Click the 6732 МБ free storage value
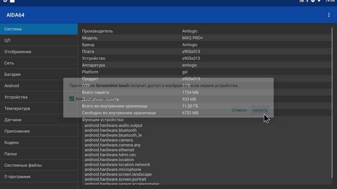This screenshot has height=189, width=337. pyautogui.click(x=191, y=113)
